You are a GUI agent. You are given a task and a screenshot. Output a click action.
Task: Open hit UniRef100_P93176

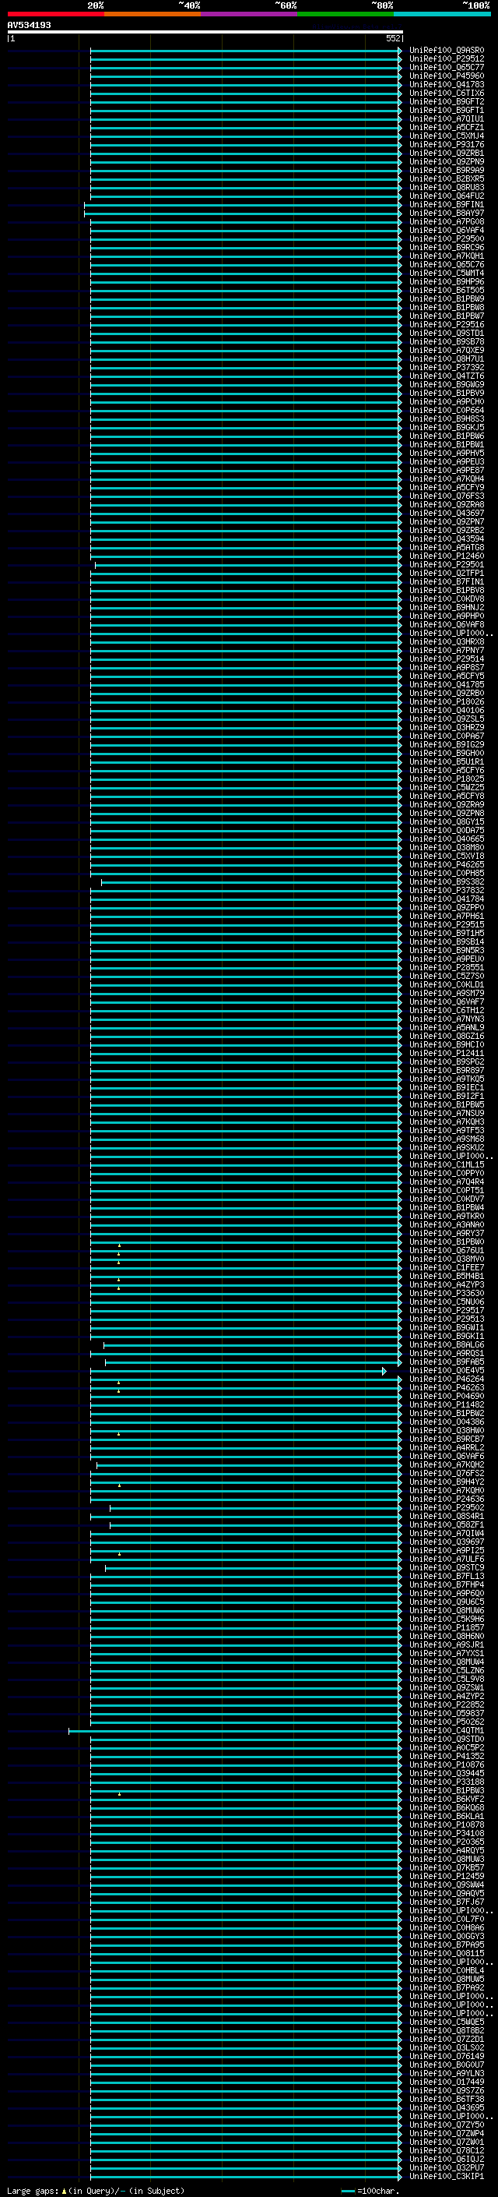point(447,145)
